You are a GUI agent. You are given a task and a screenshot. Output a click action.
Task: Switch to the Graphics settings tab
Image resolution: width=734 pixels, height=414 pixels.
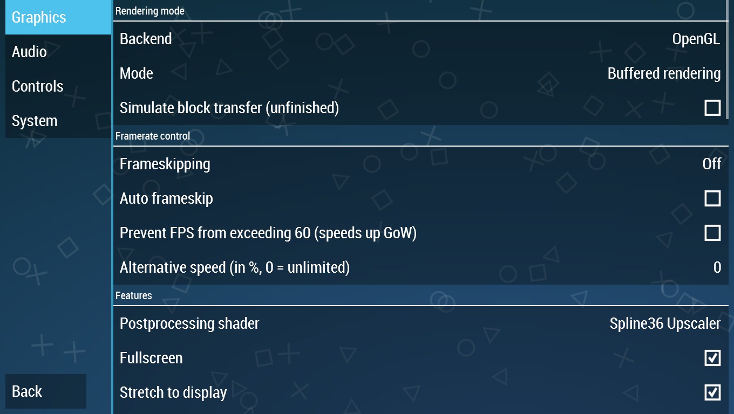click(x=58, y=17)
